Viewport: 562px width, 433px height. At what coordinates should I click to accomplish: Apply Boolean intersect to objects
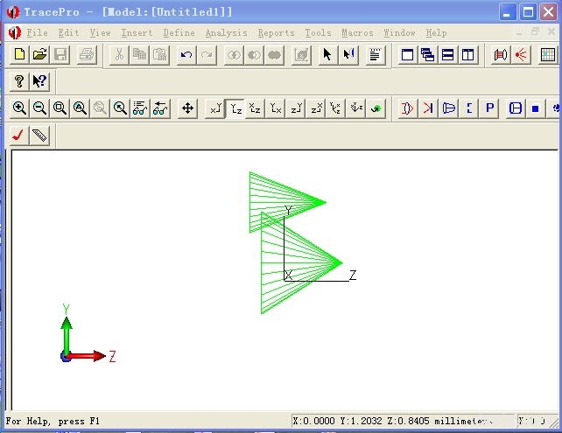pos(234,55)
